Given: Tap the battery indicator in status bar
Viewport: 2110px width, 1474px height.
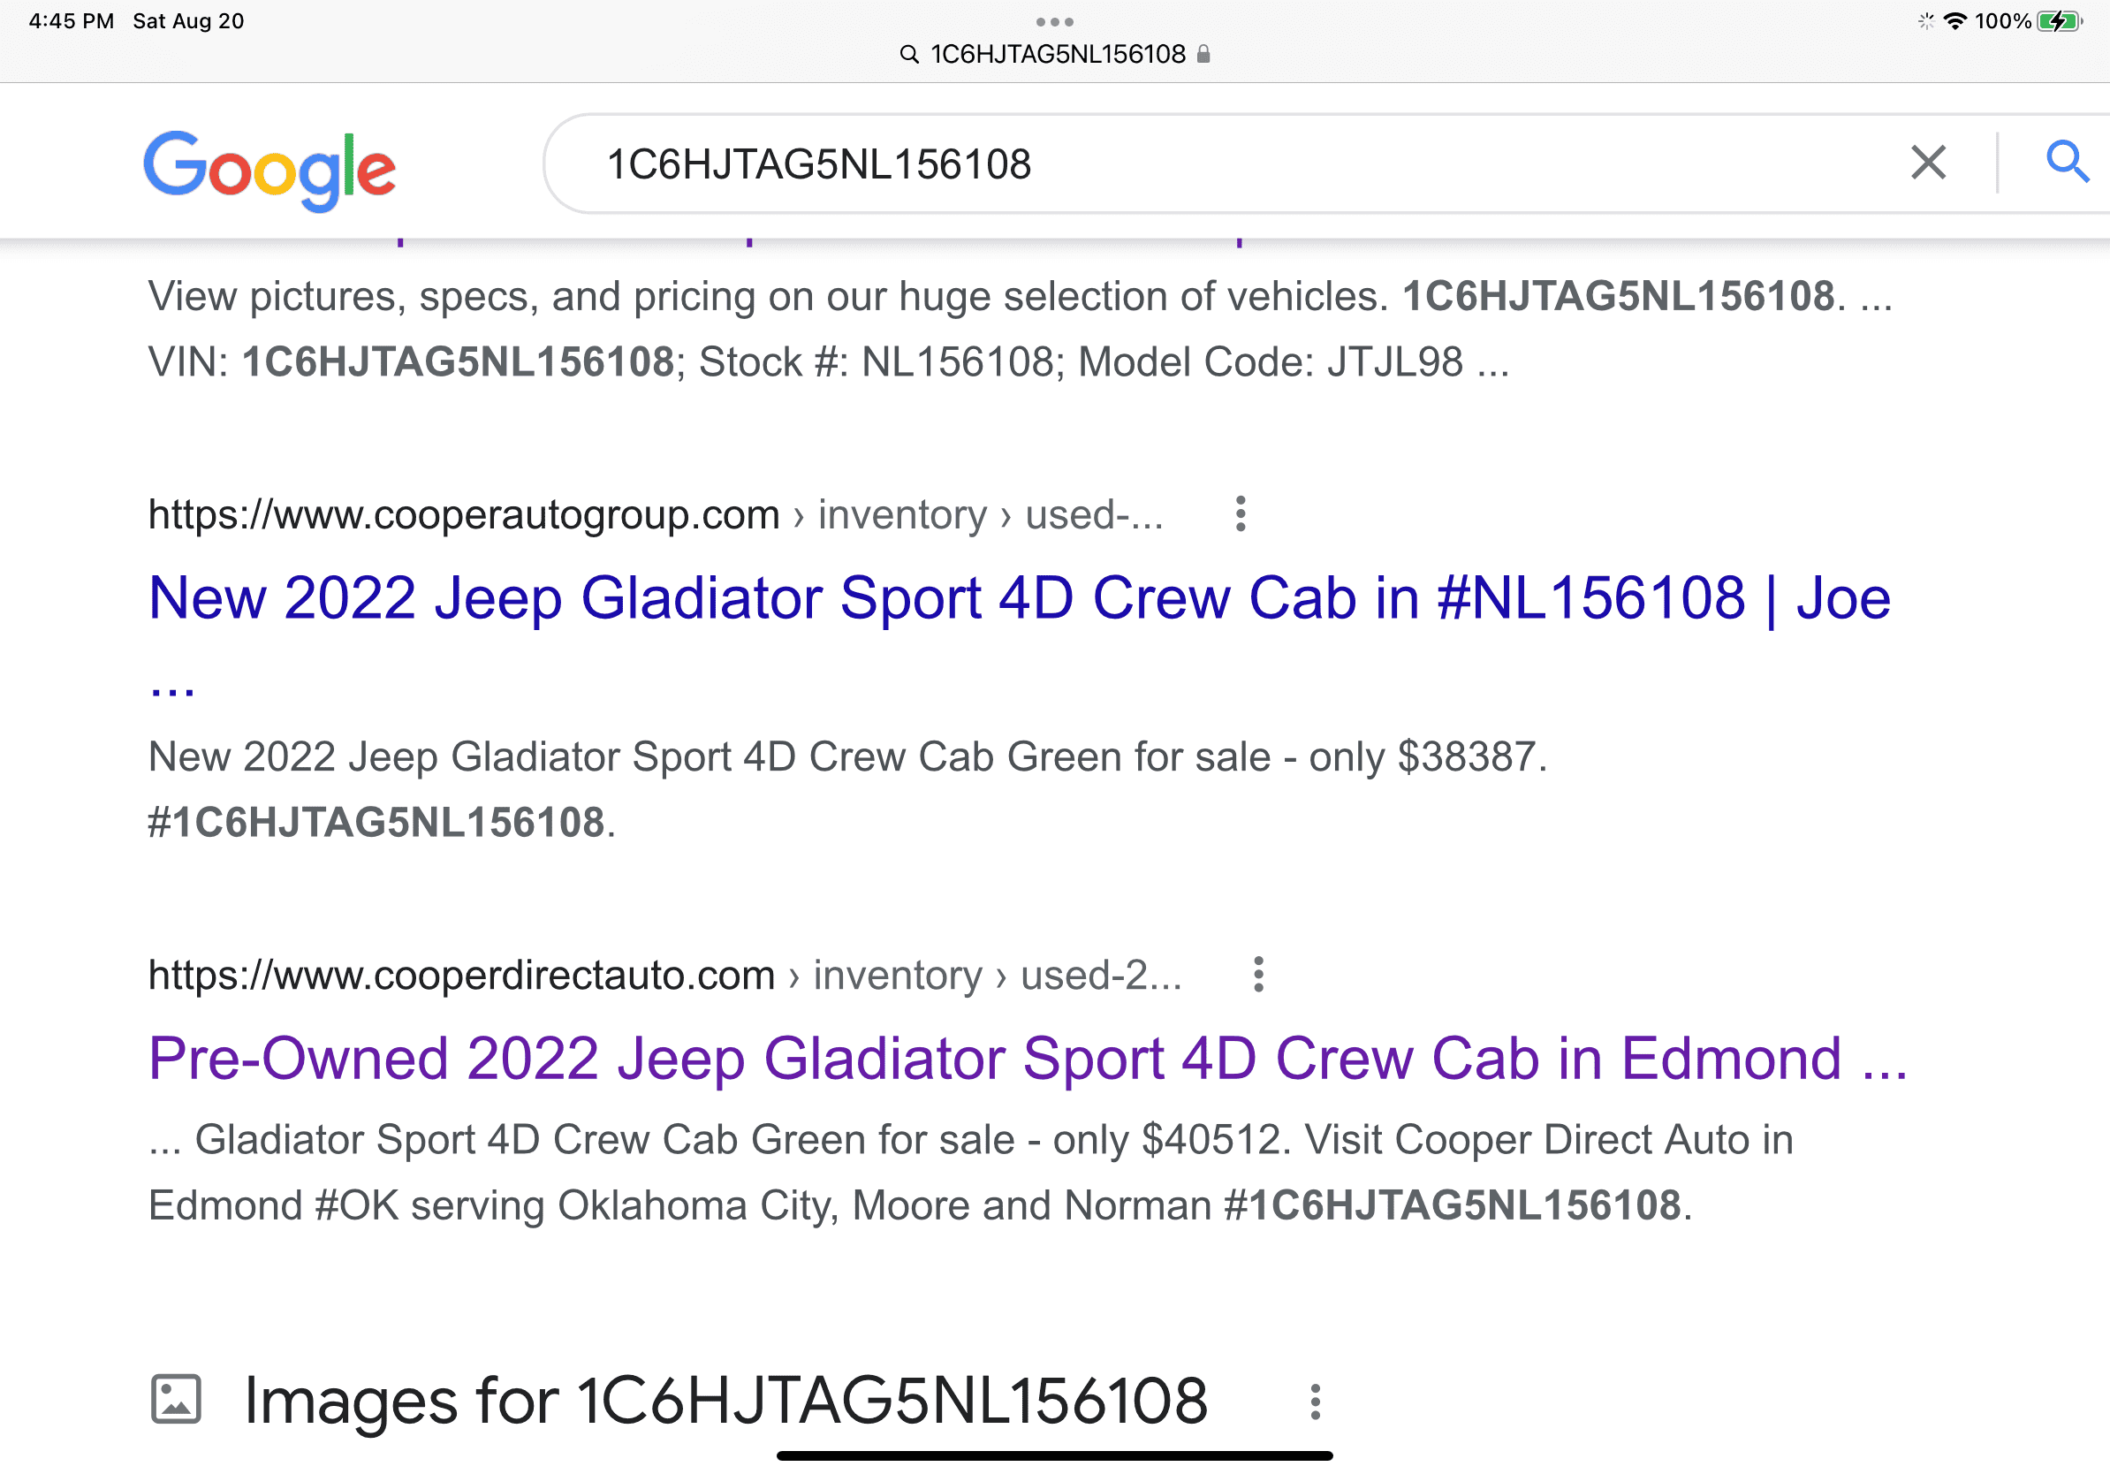Looking at the screenshot, I should (2061, 21).
